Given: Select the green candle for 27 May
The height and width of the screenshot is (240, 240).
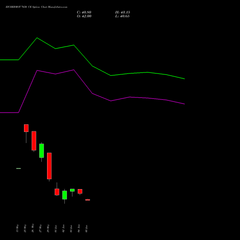Looking at the screenshot, I should pyautogui.click(x=42, y=151).
